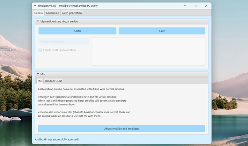Click the emuiigen v1.1.0 title bar text
The height and width of the screenshot is (146, 248).
[x=67, y=6]
